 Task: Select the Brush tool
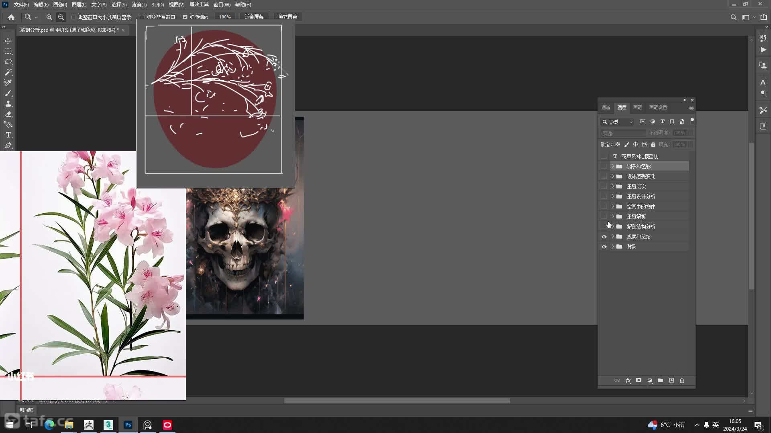tap(8, 93)
